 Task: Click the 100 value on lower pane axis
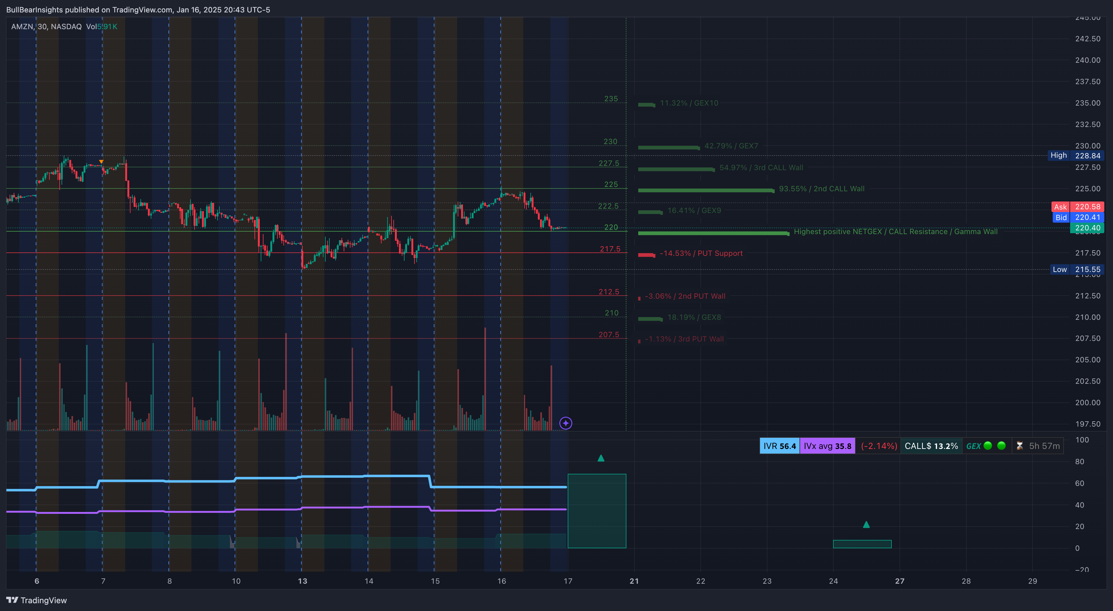(1082, 440)
